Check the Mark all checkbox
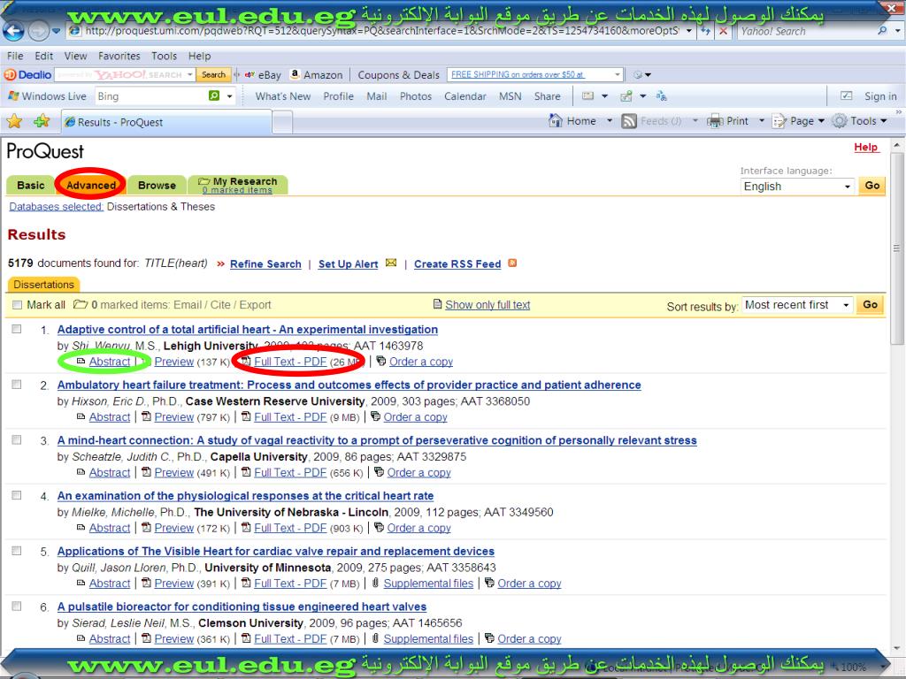This screenshot has width=906, height=679. click(x=17, y=305)
